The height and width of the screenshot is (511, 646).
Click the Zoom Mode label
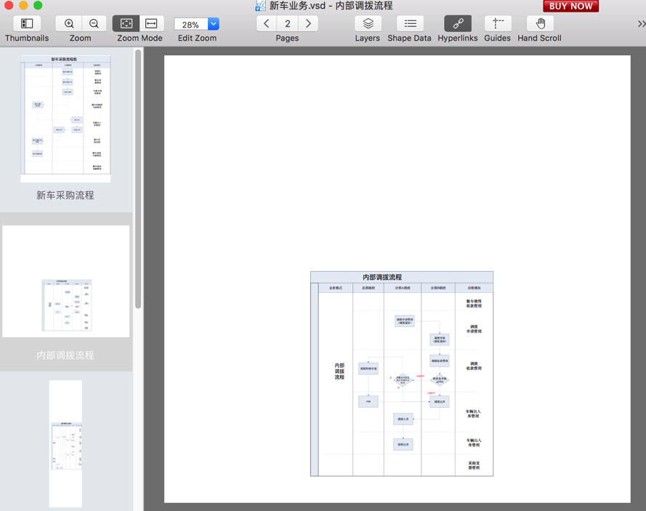140,38
